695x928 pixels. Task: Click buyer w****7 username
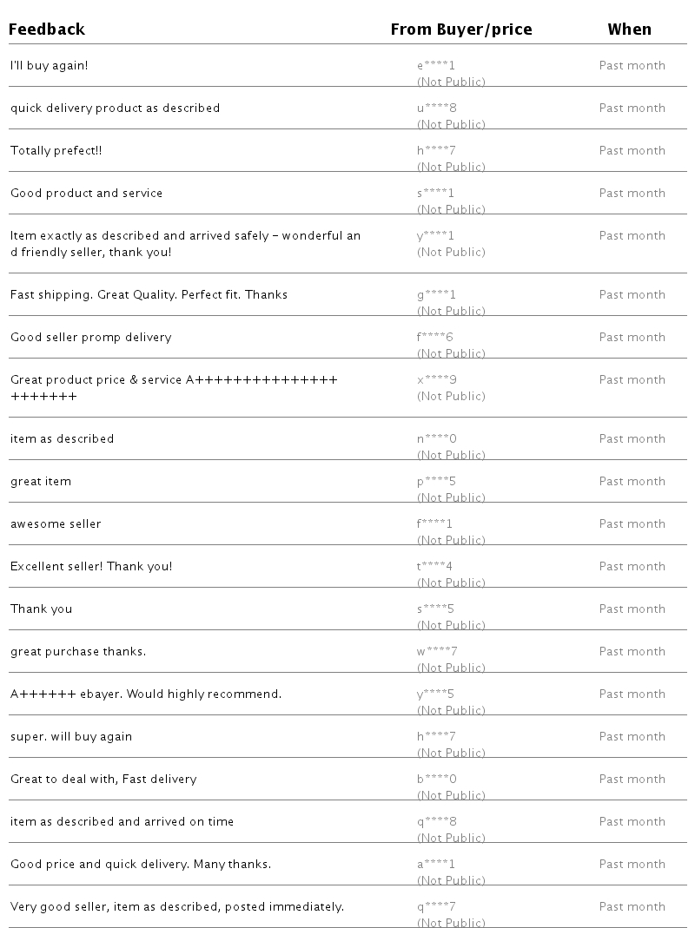click(437, 652)
